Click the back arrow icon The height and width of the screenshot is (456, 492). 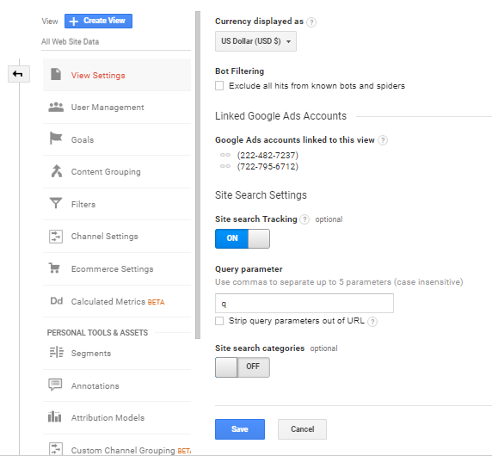18,74
